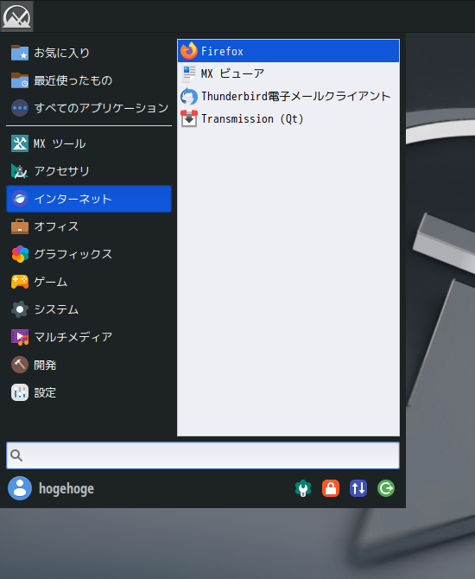The width and height of the screenshot is (475, 579).
Task: Click the hogehoge user avatar
Action: [x=20, y=488]
